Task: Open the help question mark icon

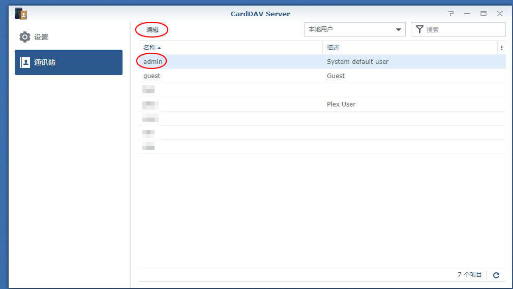Action: 451,14
